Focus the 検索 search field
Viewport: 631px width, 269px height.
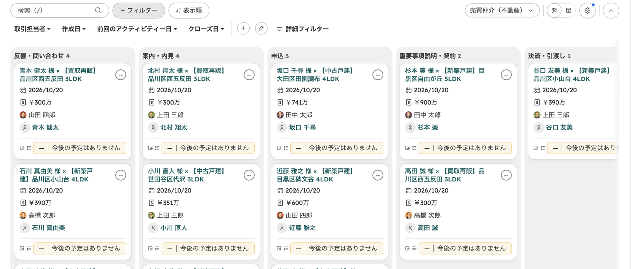(59, 11)
